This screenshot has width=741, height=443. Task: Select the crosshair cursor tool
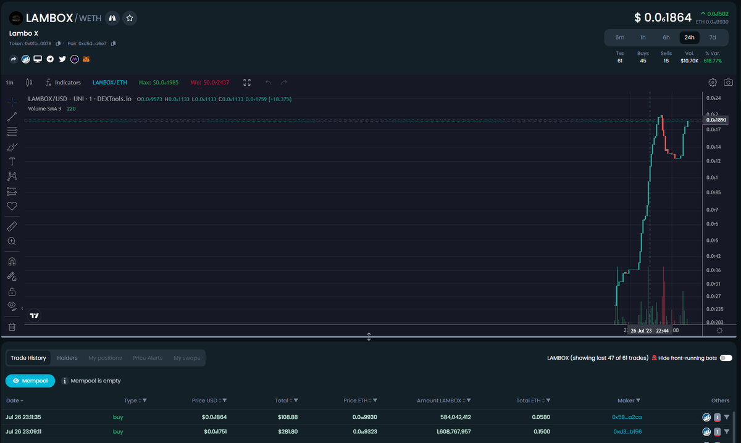(12, 101)
